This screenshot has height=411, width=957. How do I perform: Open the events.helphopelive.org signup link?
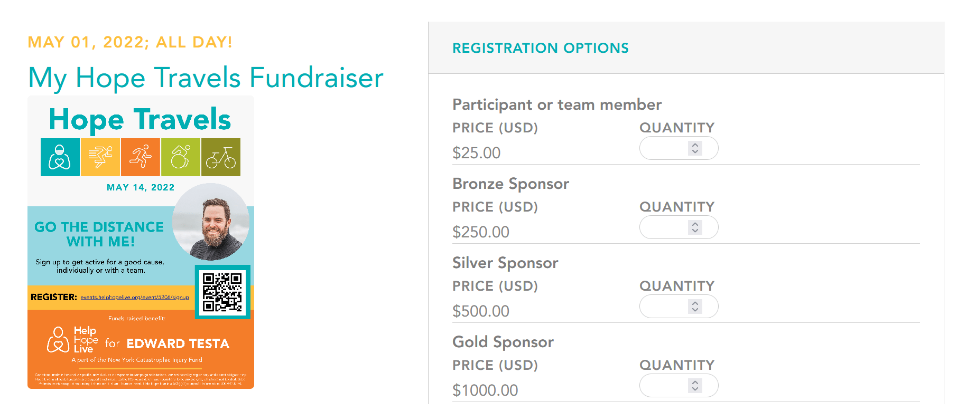(135, 298)
